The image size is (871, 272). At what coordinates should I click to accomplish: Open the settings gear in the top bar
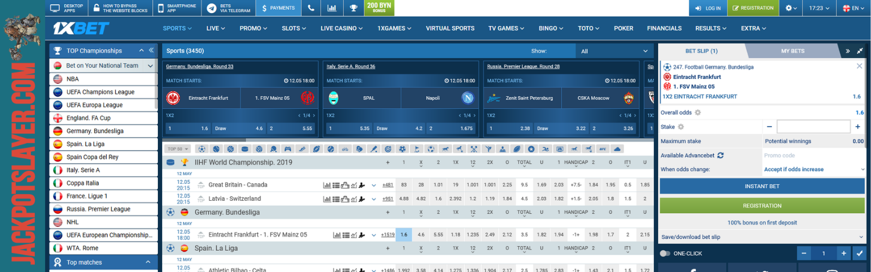point(792,8)
